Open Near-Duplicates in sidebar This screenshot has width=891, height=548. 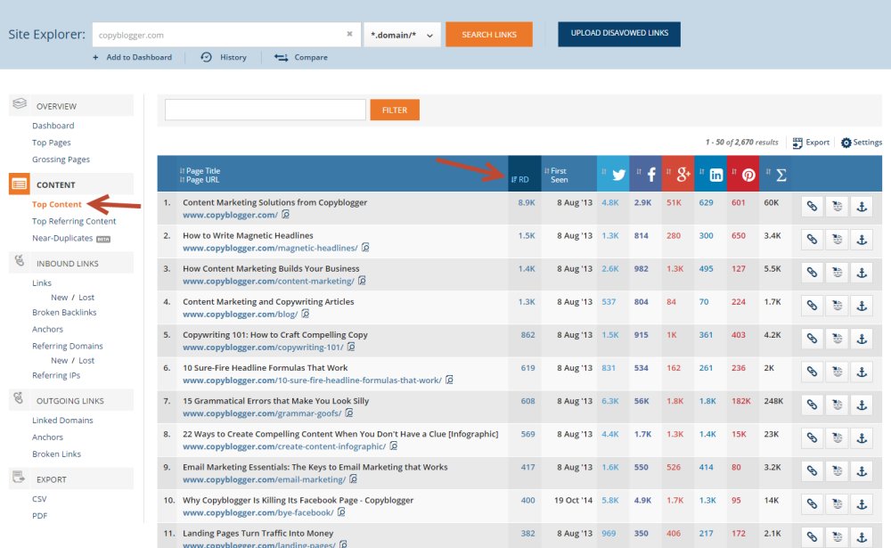coord(62,238)
